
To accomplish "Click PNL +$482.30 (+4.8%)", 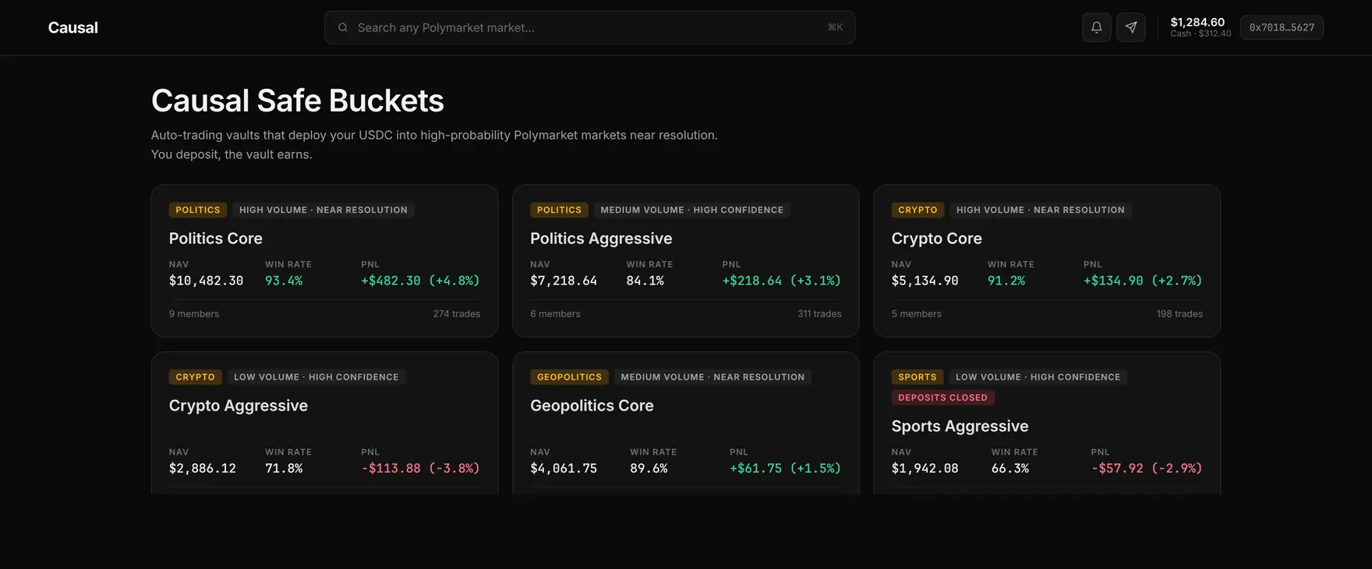I will 420,281.
